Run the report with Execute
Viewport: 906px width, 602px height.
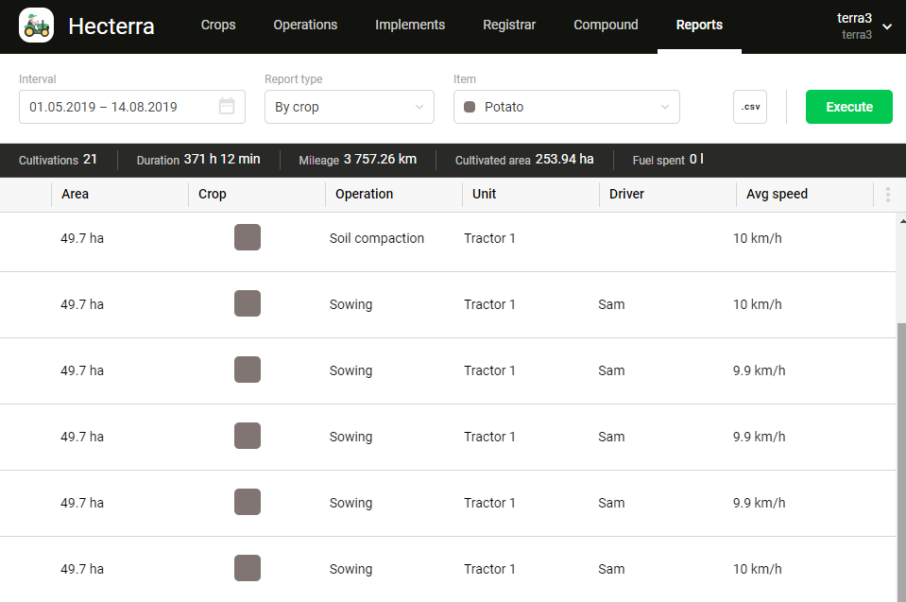pos(847,107)
